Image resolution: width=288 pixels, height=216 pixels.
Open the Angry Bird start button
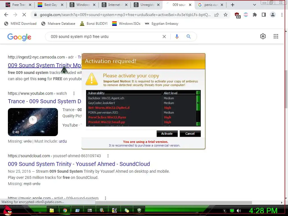(x=8, y=210)
